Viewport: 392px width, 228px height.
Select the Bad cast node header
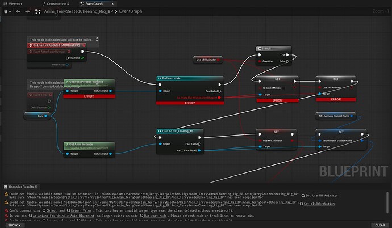(190, 78)
